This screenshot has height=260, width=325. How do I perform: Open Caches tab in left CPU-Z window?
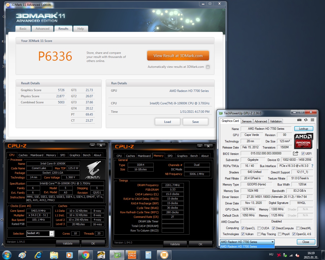[x=23, y=155]
